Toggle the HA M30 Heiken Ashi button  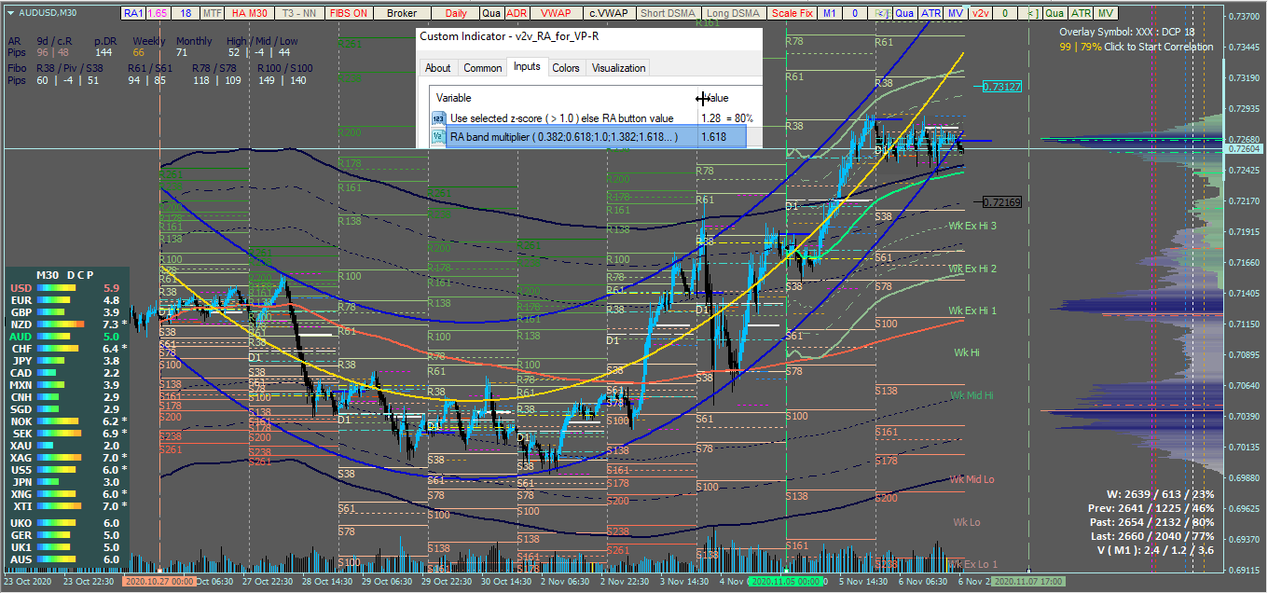pyautogui.click(x=249, y=14)
